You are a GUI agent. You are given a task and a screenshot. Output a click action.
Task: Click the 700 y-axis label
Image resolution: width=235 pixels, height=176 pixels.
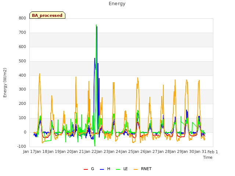(22, 33)
